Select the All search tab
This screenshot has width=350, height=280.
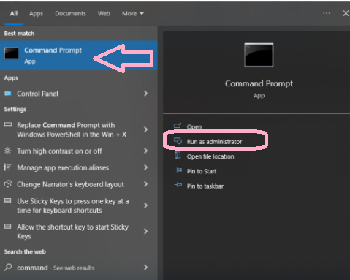[x=14, y=13]
